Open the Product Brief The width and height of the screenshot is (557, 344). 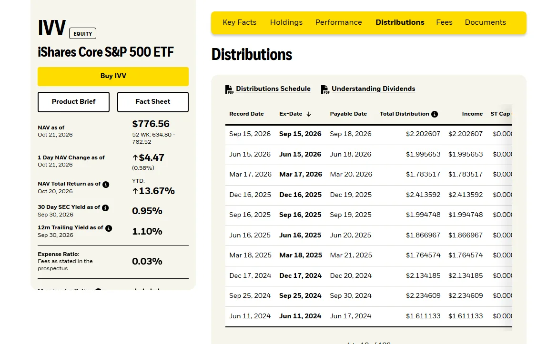[73, 102]
